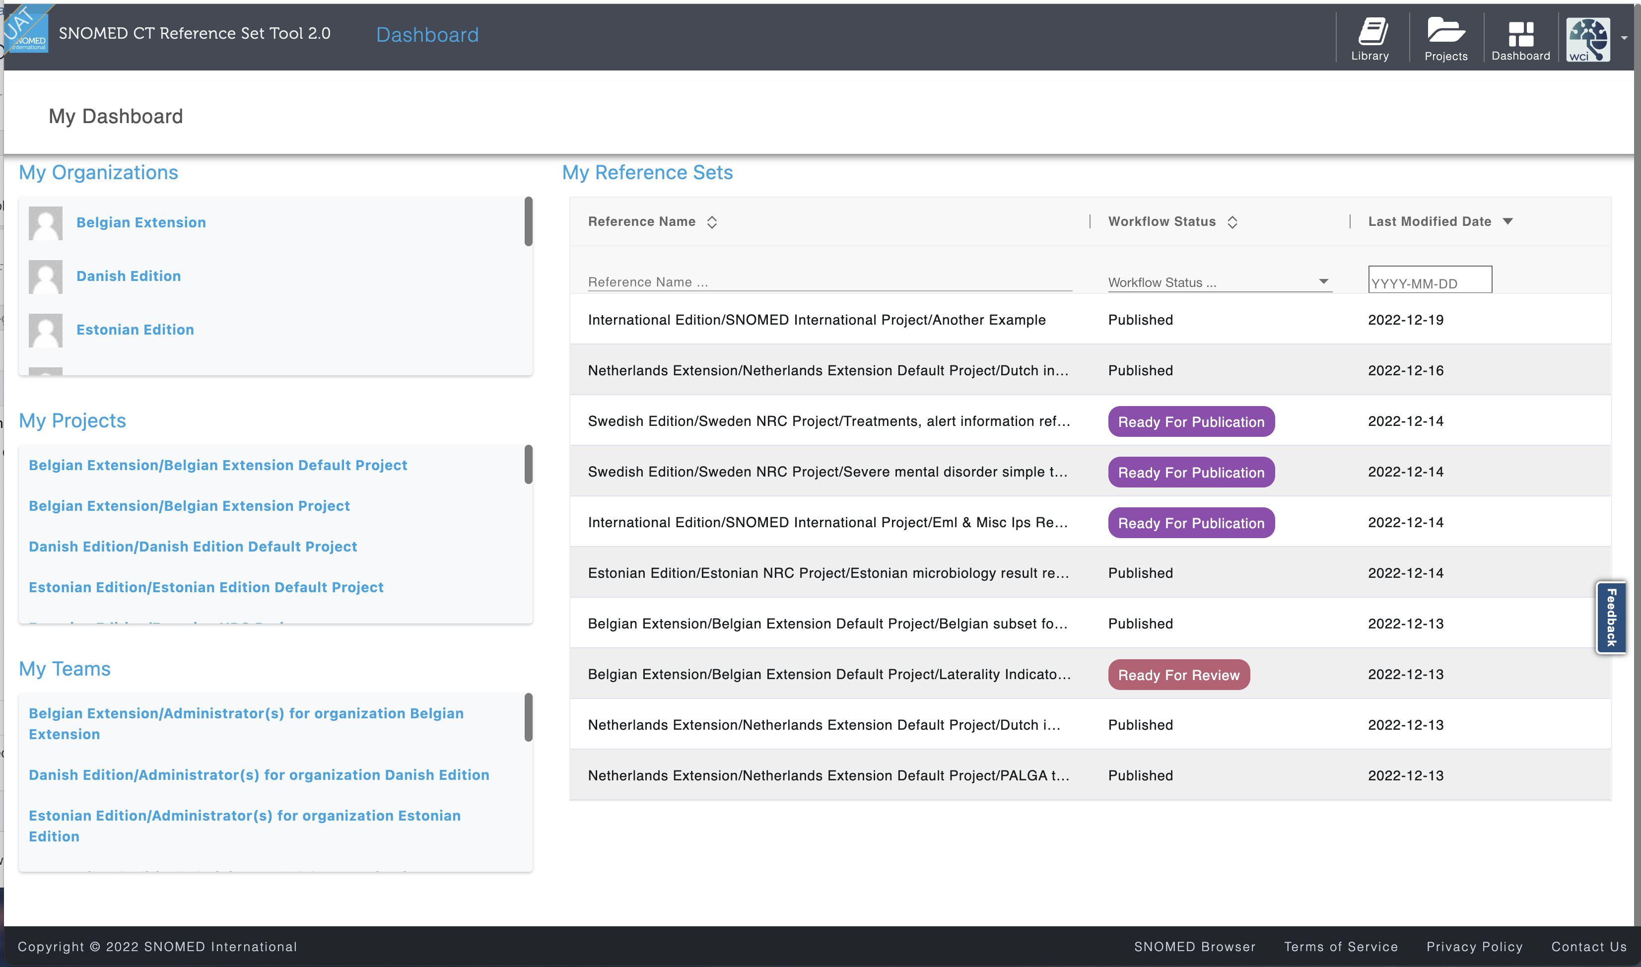
Task: Sort by Reference Name column arrows
Action: (712, 222)
